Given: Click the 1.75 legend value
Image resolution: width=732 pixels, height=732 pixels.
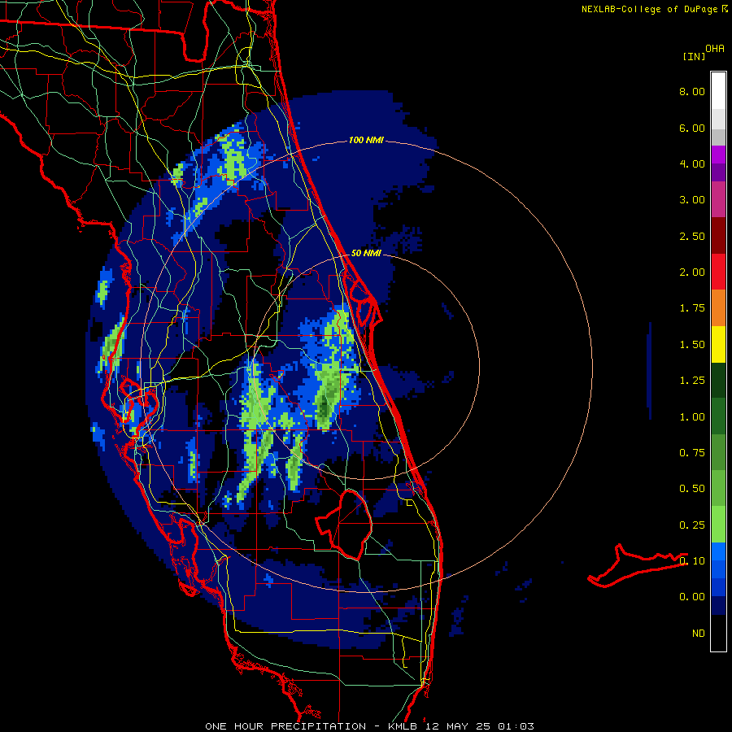Looking at the screenshot, I should [692, 308].
